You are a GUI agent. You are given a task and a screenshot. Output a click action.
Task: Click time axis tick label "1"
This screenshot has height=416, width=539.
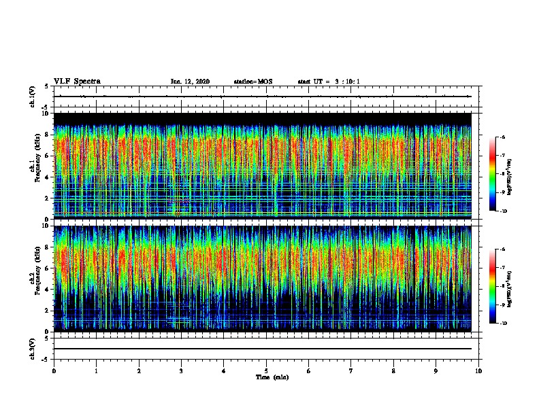coord(96,371)
